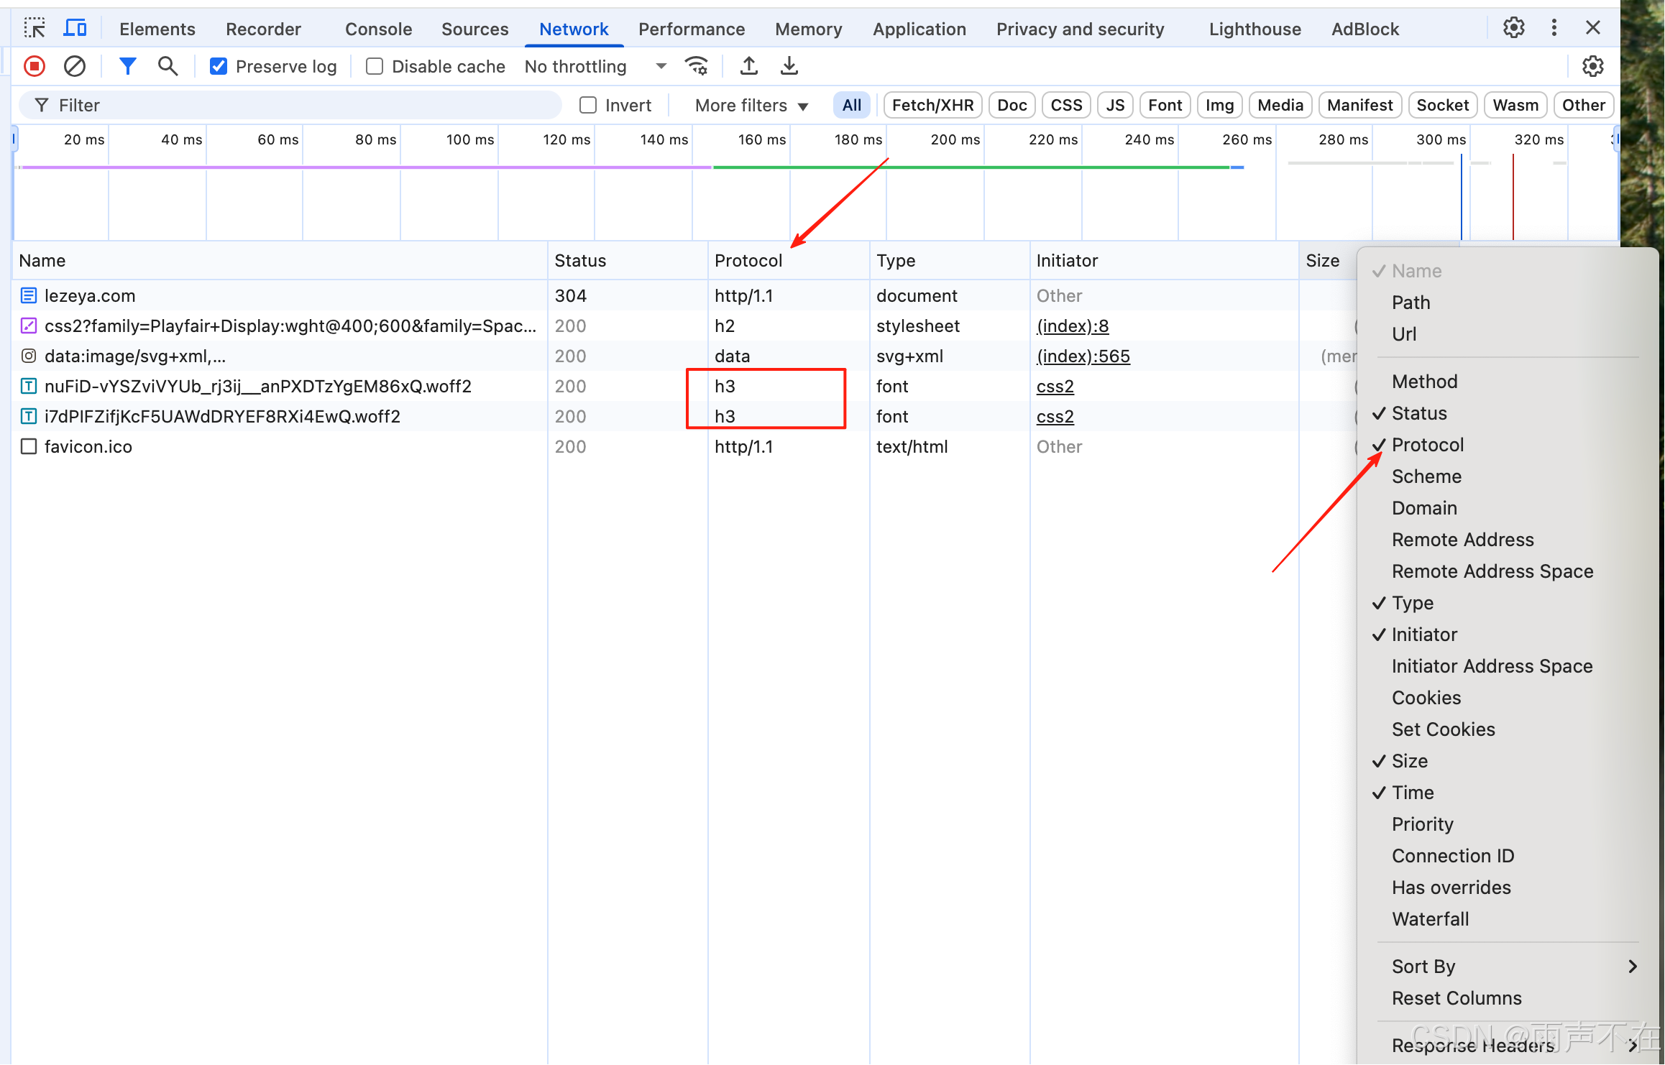Click the clear network log icon
Viewport: 1665px width, 1065px height.
pos(75,66)
